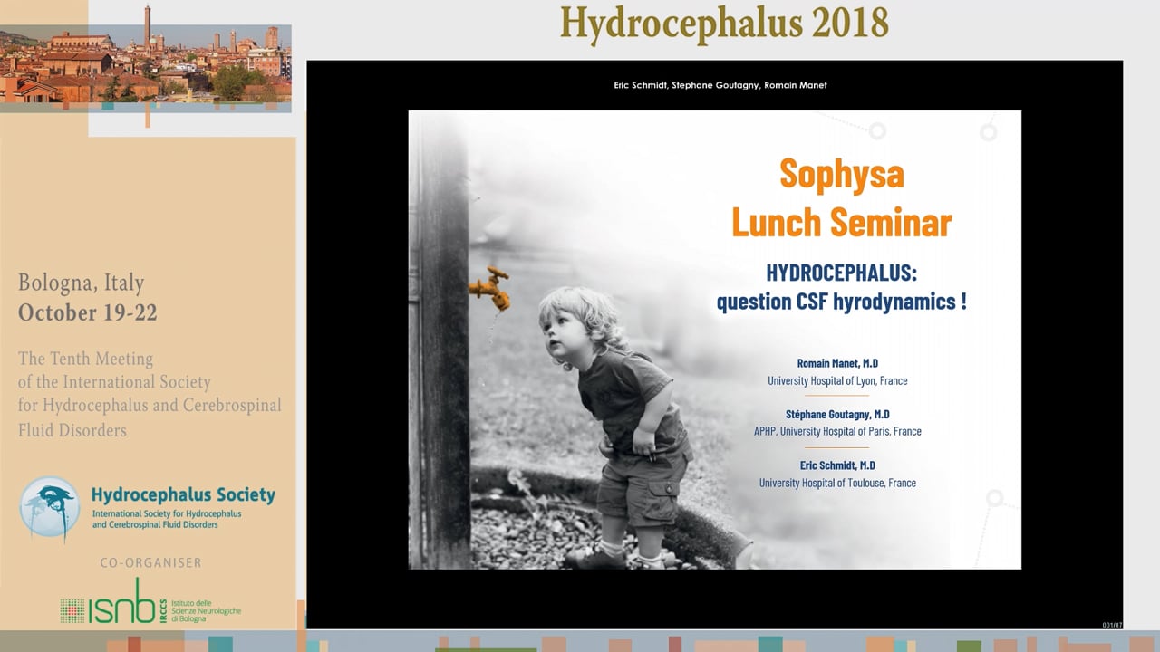Click the name Stéphane Goutagny, M.D

click(x=837, y=414)
